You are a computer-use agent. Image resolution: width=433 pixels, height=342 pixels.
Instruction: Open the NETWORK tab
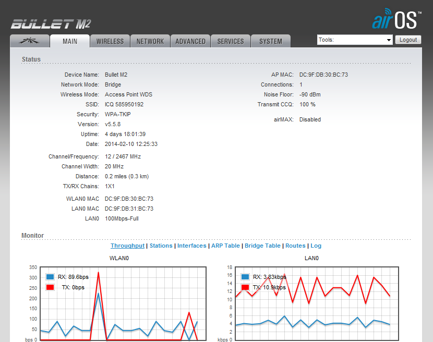click(150, 41)
